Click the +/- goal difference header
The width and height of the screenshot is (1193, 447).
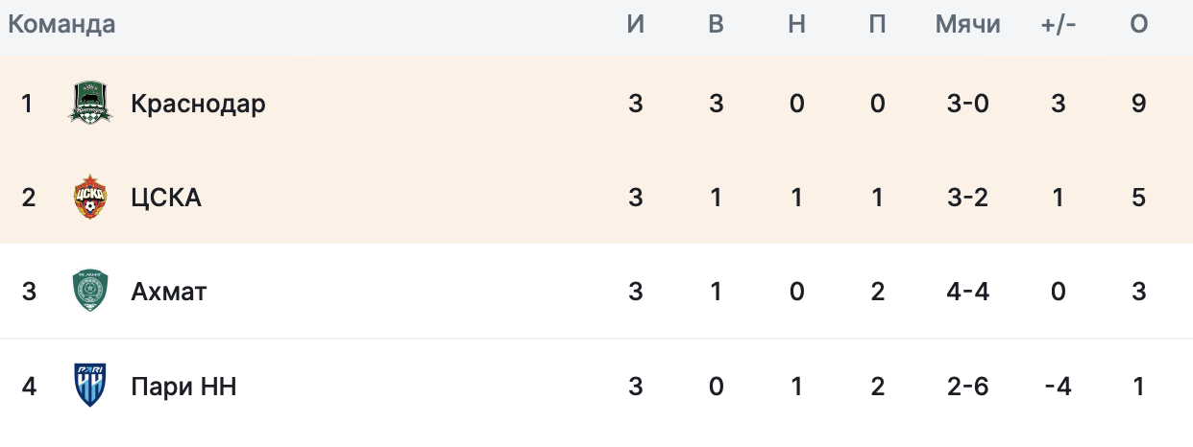(x=1059, y=25)
